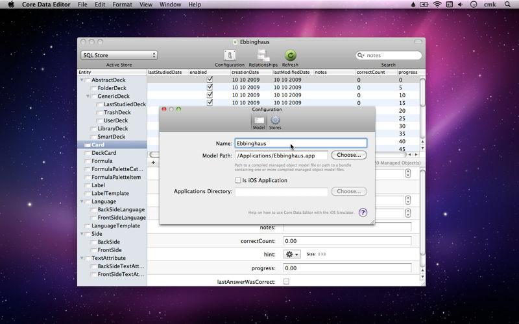Click the cmk user menu
The width and height of the screenshot is (519, 324).
click(490, 5)
